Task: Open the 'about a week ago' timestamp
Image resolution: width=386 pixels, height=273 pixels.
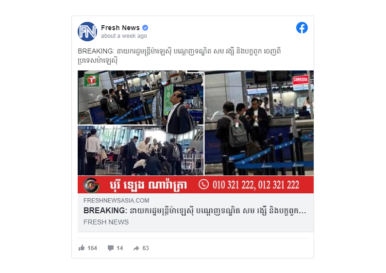Action: pos(124,36)
